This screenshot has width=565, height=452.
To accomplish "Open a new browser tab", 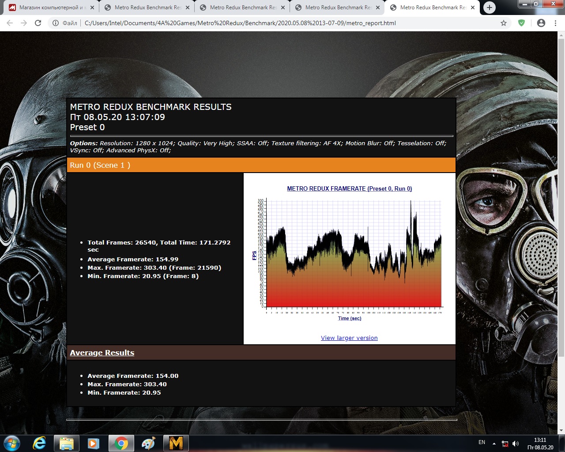I will 489,8.
